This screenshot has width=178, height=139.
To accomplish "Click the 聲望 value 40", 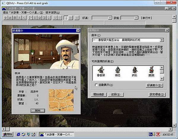I will tap(37, 103).
